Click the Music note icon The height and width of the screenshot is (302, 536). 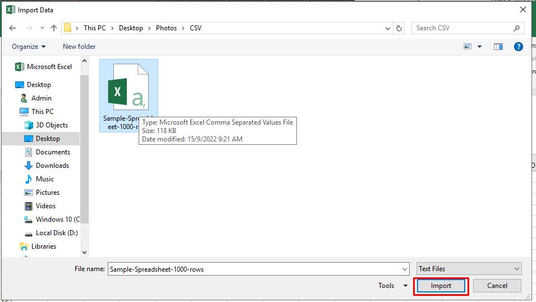(x=29, y=179)
